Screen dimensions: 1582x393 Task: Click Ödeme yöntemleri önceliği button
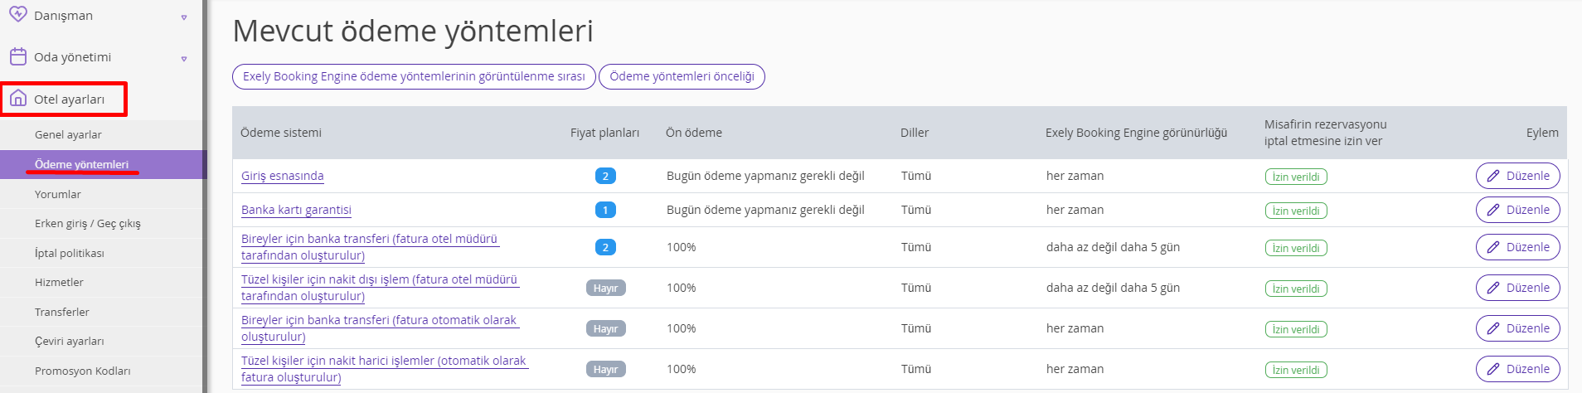pos(682,76)
